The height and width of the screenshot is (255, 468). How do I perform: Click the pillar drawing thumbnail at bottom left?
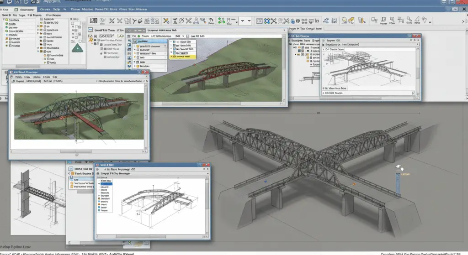click(x=37, y=198)
